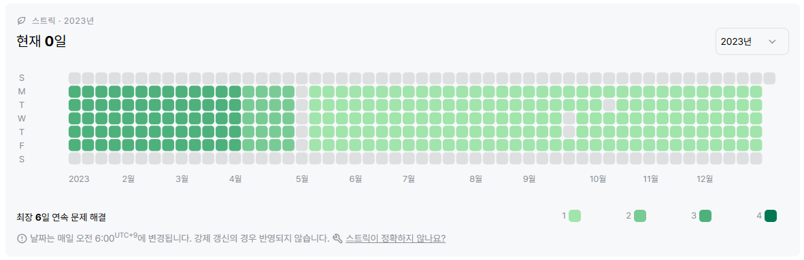The image size is (804, 260).
Task: Select the darkest level 4 legend swatch
Action: tap(770, 216)
